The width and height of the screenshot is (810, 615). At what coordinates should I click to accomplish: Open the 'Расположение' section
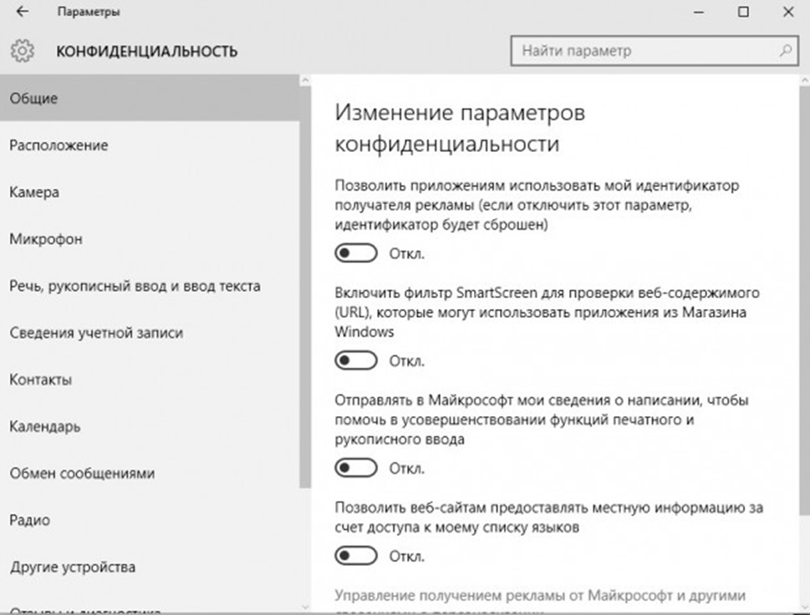59,145
